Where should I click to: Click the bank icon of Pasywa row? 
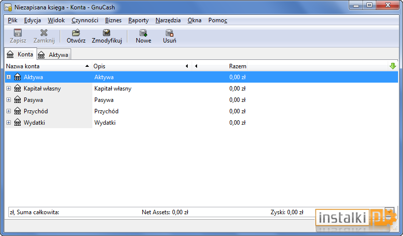click(17, 99)
